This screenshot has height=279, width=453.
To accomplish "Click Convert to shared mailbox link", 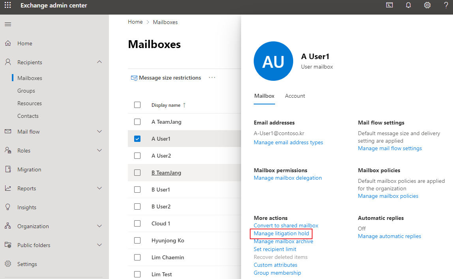I will coord(286,226).
